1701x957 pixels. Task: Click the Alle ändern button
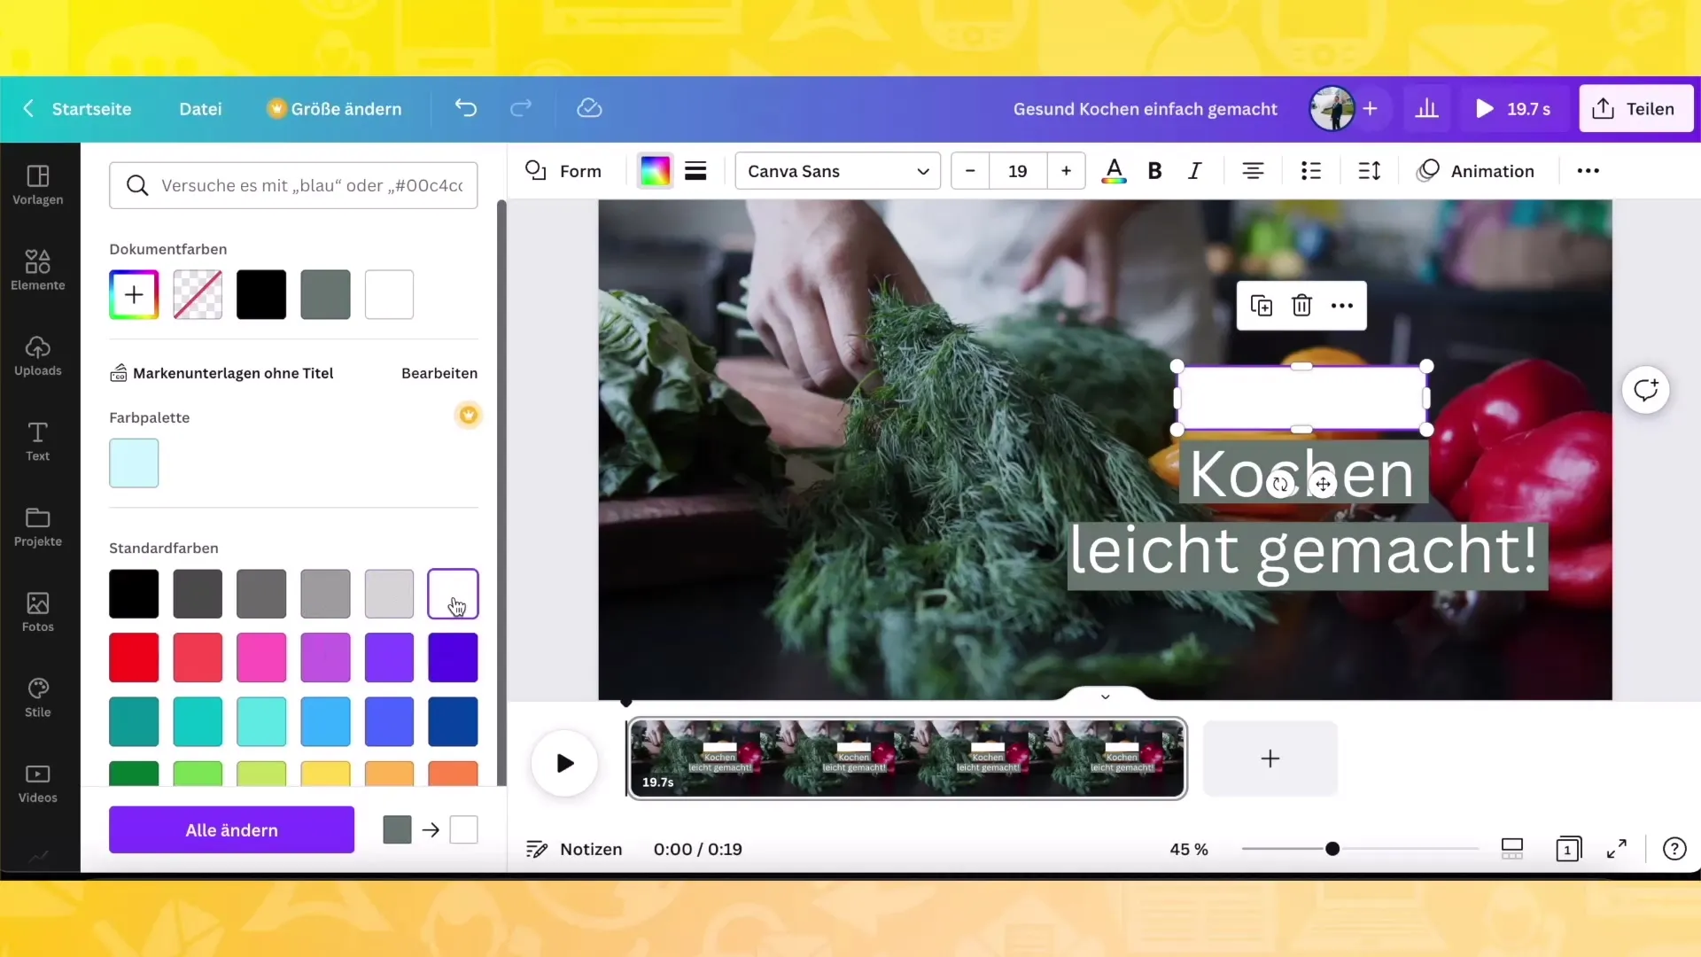click(x=231, y=830)
